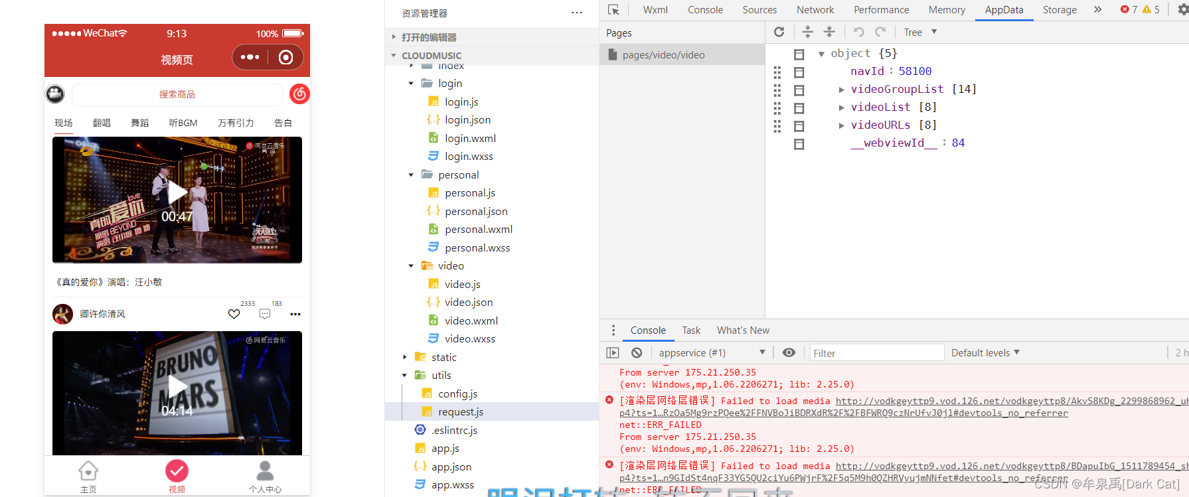Toggle the checkbox next to videoURLs

coord(799,126)
